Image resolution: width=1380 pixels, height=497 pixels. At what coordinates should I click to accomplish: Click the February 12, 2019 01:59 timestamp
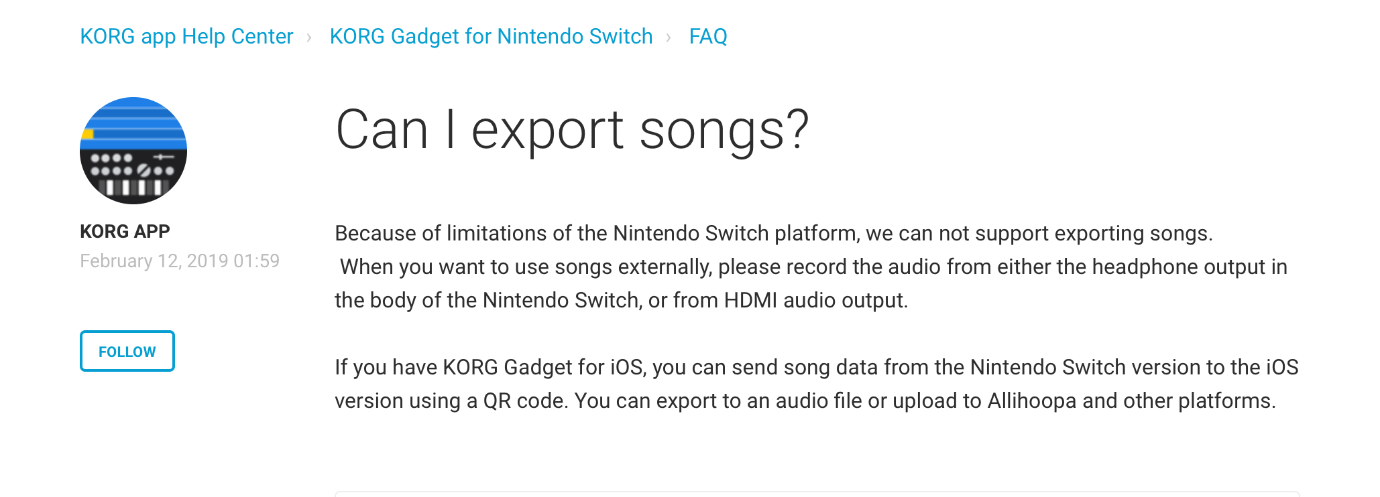[x=180, y=261]
